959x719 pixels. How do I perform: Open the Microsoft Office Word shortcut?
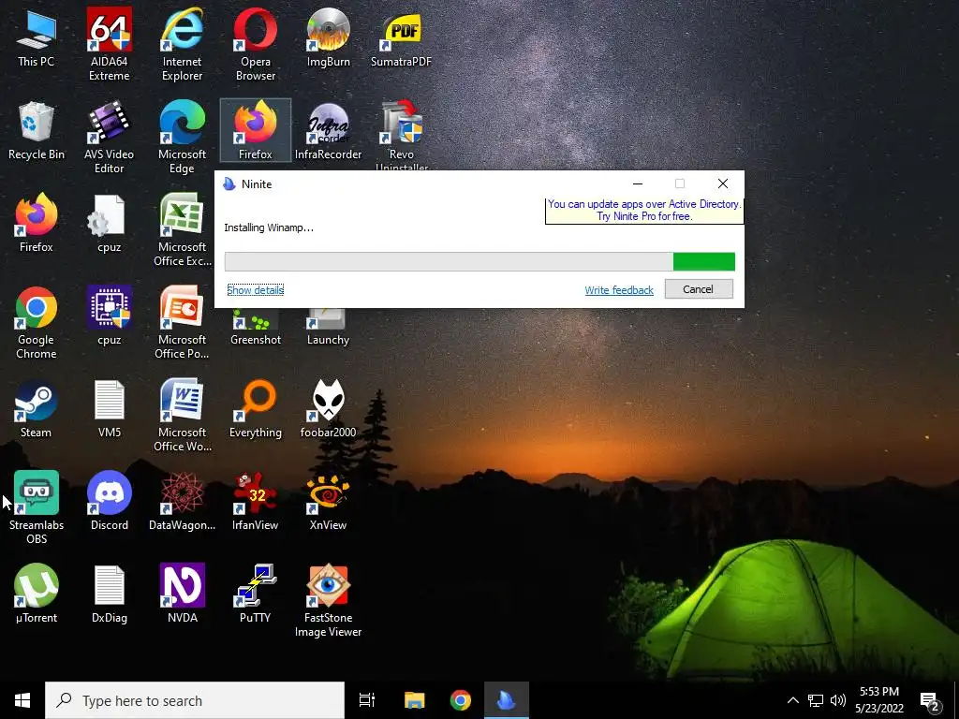click(x=183, y=416)
